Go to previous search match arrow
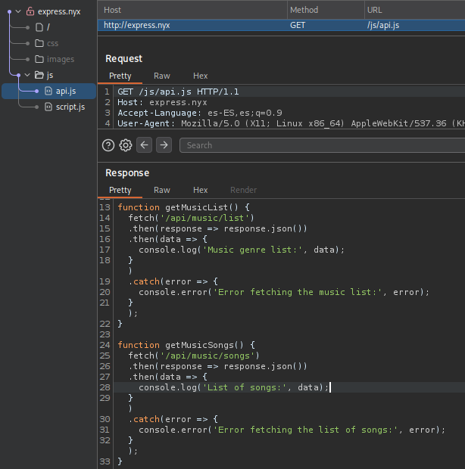The height and width of the screenshot is (469, 465). coord(145,145)
